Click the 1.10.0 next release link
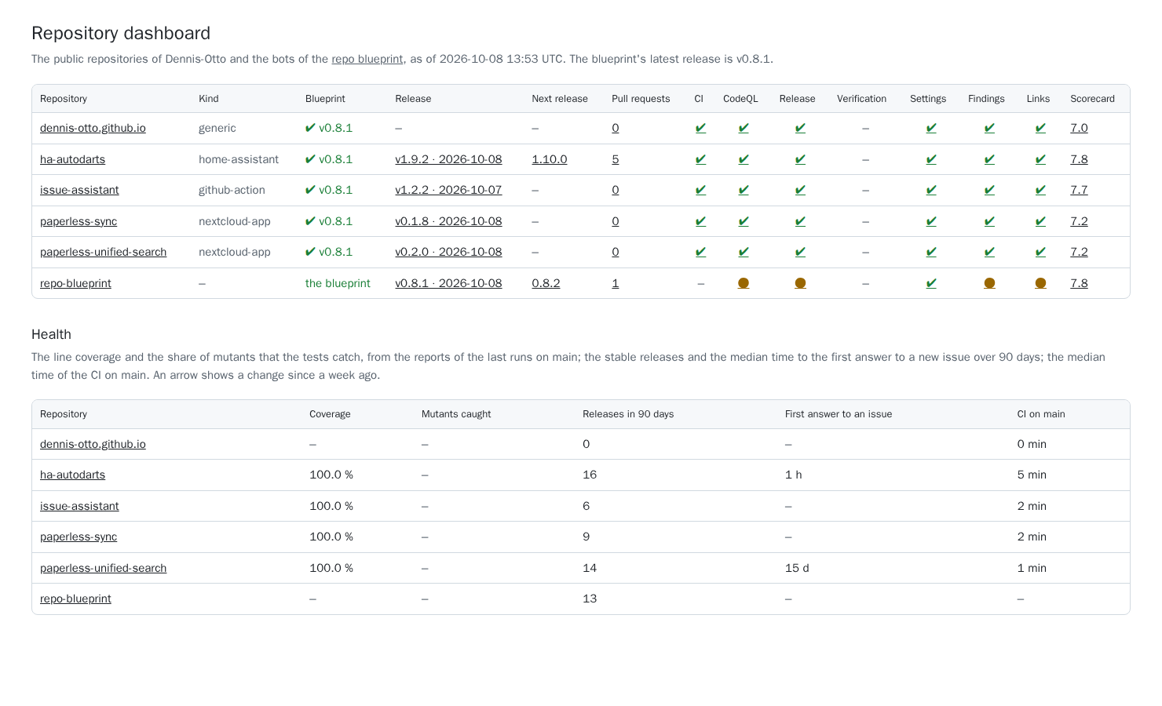 [550, 159]
